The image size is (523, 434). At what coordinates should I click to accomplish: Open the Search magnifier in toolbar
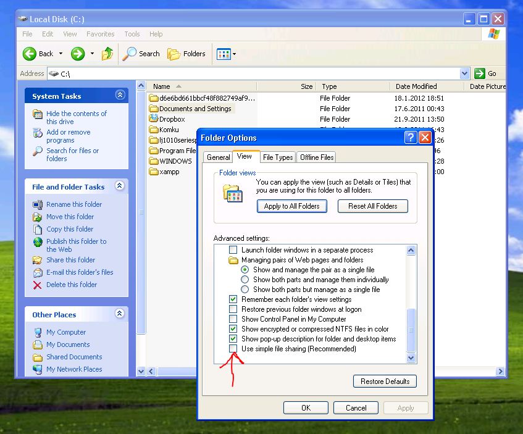[x=130, y=54]
